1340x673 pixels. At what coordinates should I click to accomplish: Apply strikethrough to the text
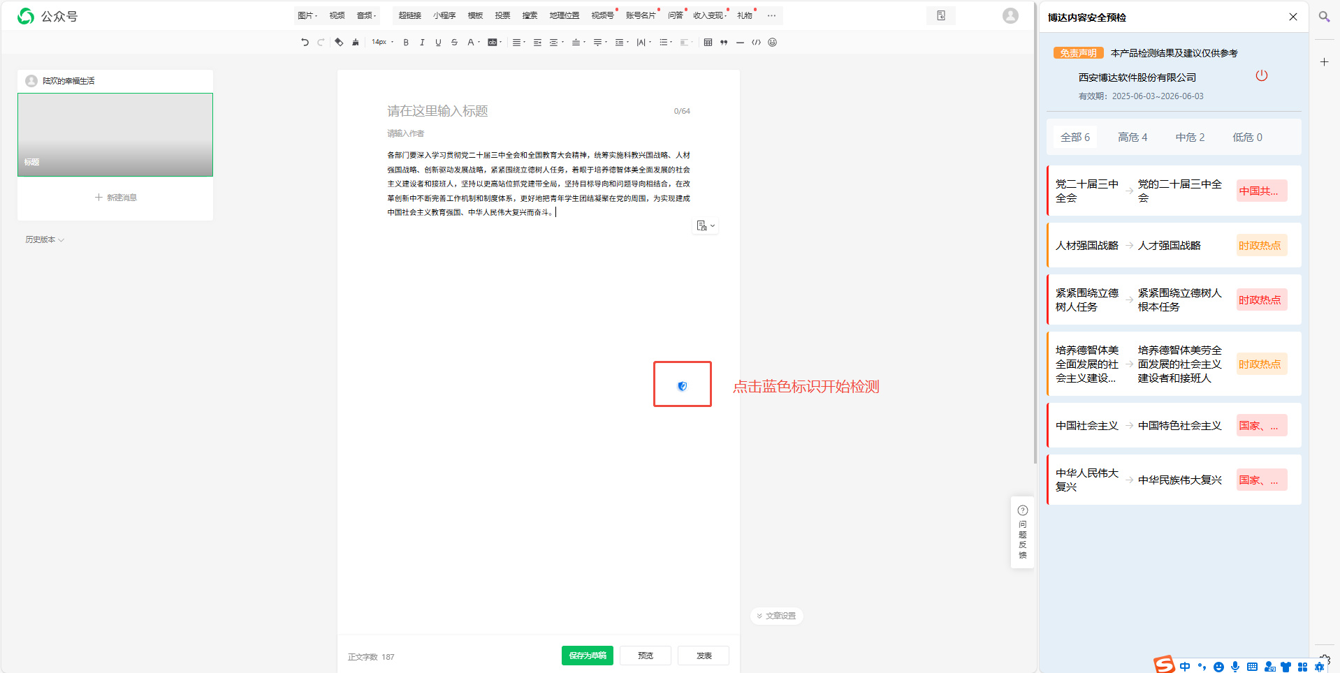[x=454, y=43]
